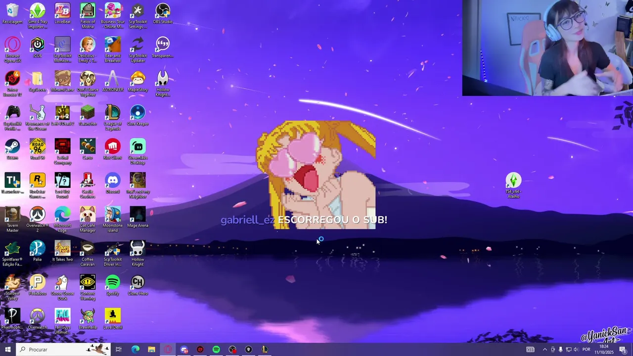Open Rockstar Games launcher icon
This screenshot has width=633, height=356.
pos(38,186)
